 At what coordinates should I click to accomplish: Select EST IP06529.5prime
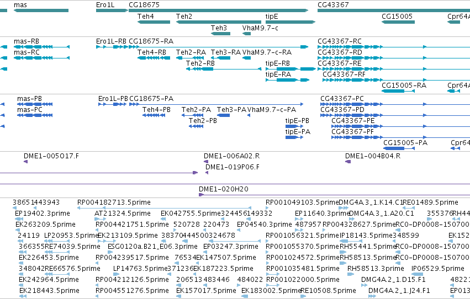(x=417, y=274)
